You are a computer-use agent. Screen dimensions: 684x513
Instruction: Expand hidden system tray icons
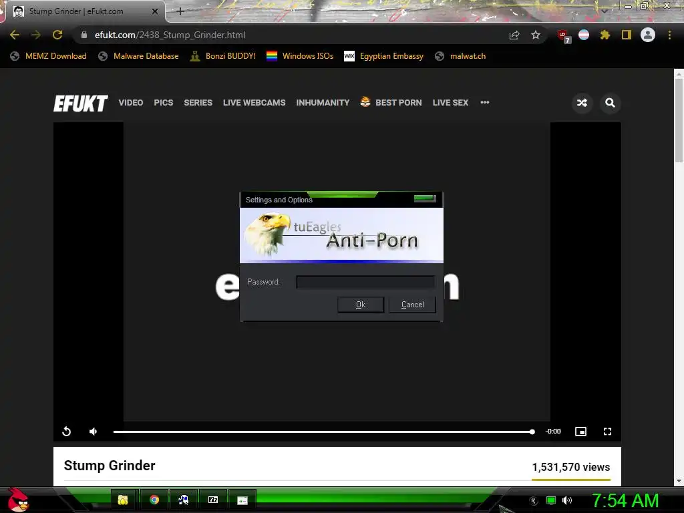click(x=534, y=501)
